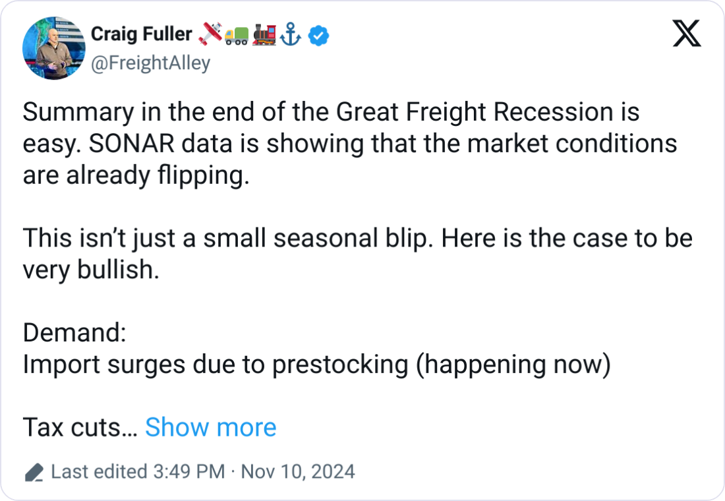View edit history via Last edited label

click(99, 472)
